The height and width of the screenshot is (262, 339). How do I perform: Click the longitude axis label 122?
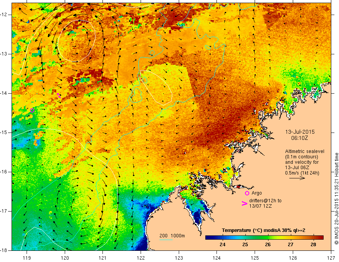pos(141,258)
